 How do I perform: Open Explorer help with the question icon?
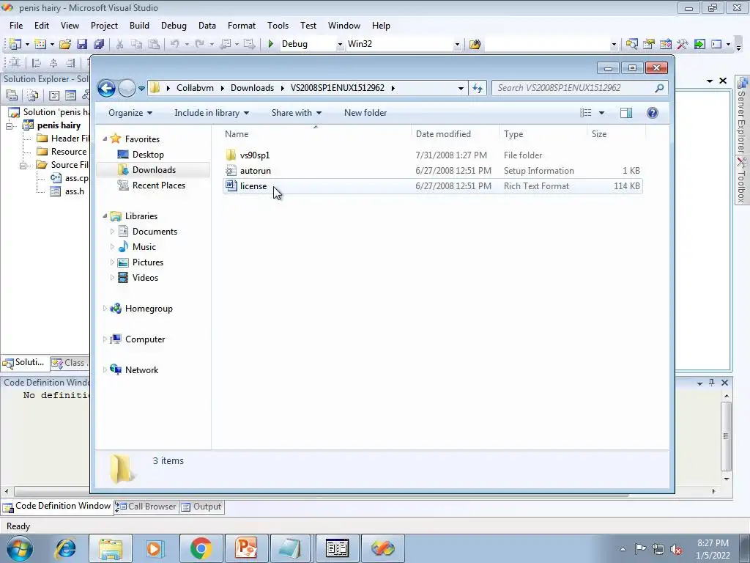(653, 113)
